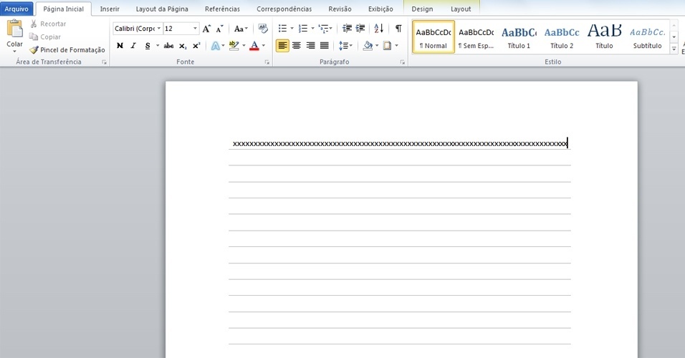The width and height of the screenshot is (685, 358).
Task: Apply the Título 2 style
Action: [562, 37]
